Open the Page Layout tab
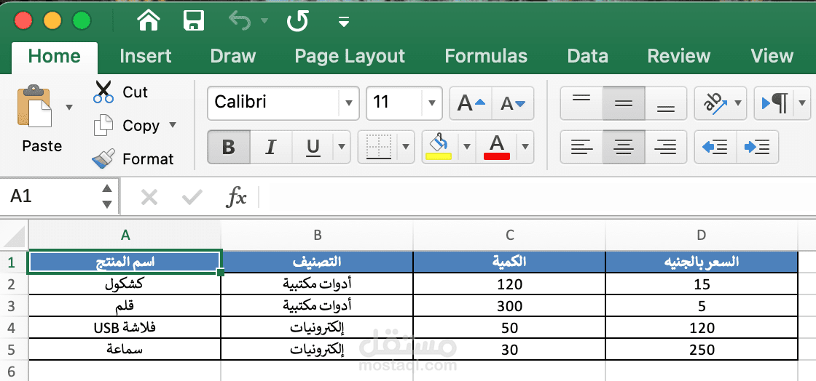This screenshot has height=381, width=816. (x=350, y=56)
